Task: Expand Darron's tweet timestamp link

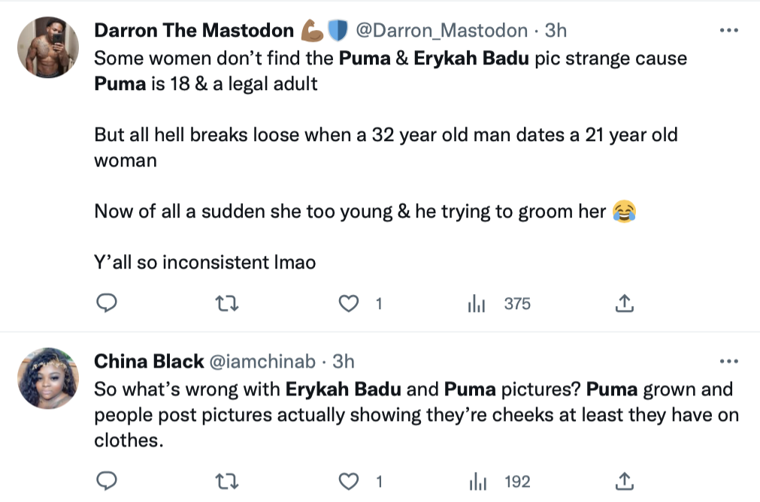Action: (x=556, y=30)
